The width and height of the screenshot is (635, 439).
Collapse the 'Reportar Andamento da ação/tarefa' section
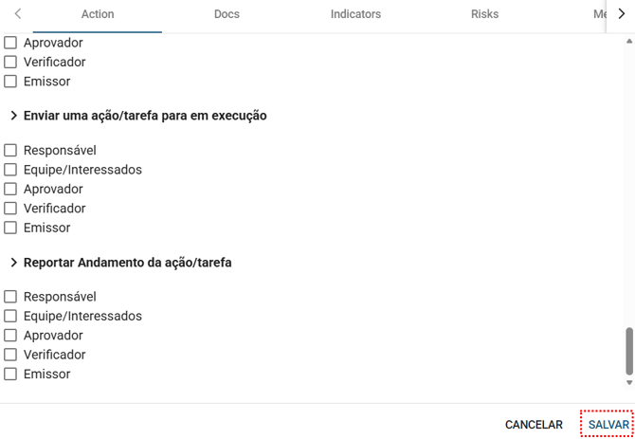click(x=14, y=263)
